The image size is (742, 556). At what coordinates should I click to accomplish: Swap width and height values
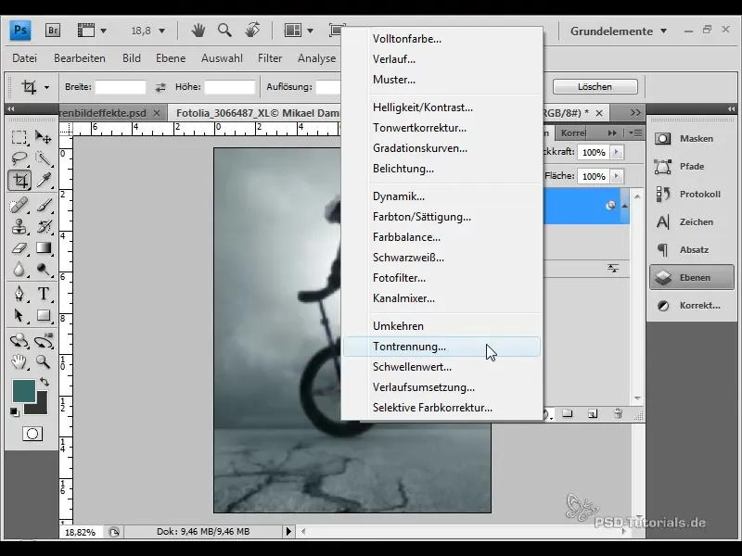(x=160, y=87)
